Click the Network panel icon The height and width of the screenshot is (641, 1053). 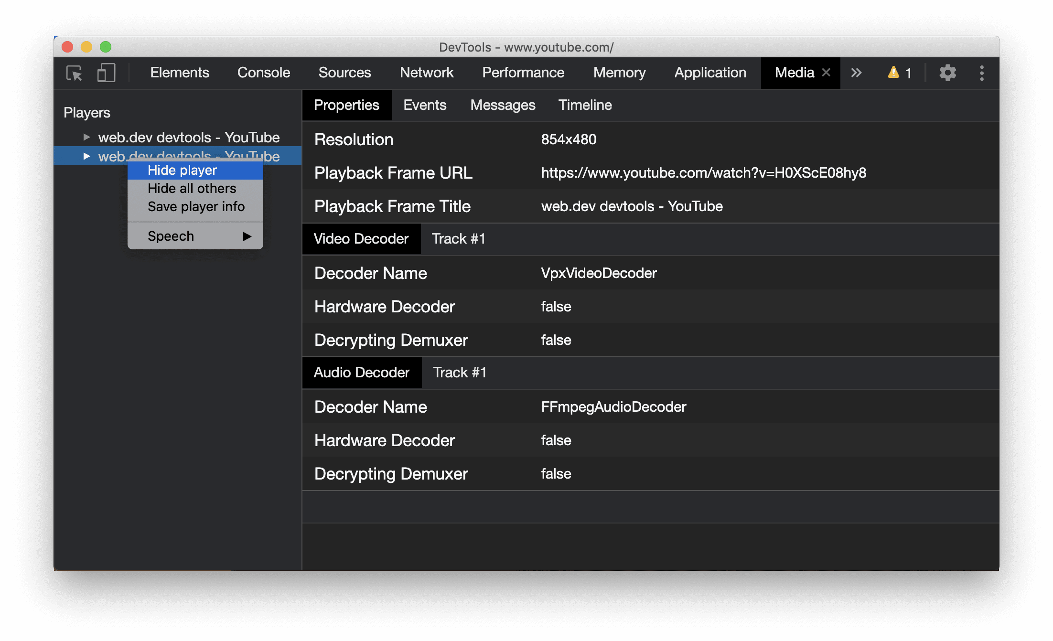pyautogui.click(x=427, y=73)
